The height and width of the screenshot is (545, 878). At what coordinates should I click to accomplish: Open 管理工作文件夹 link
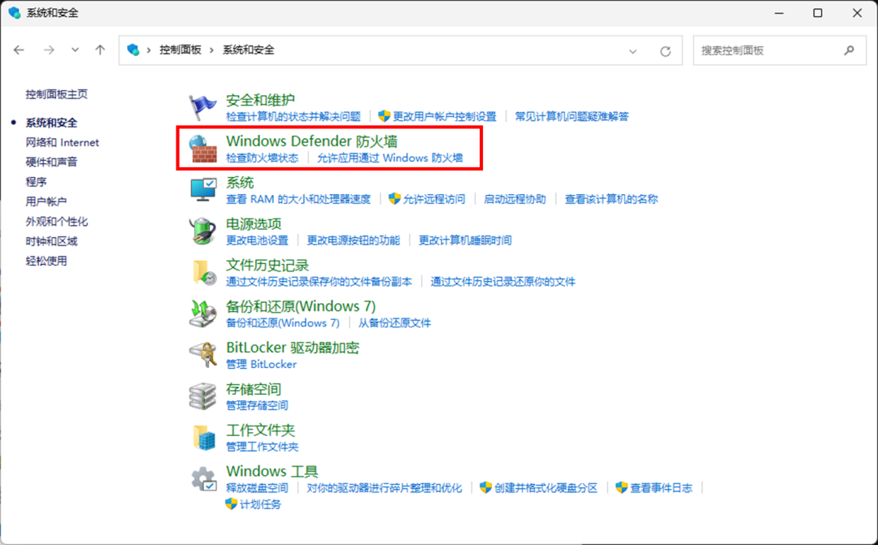(x=262, y=447)
